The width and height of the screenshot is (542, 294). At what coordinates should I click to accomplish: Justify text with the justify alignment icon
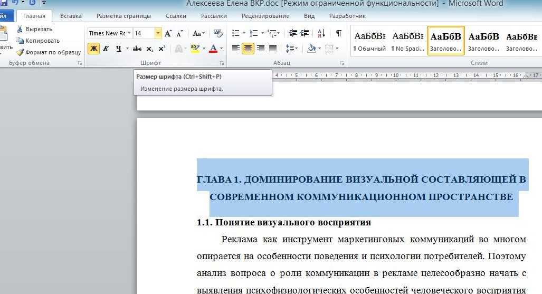[273, 49]
